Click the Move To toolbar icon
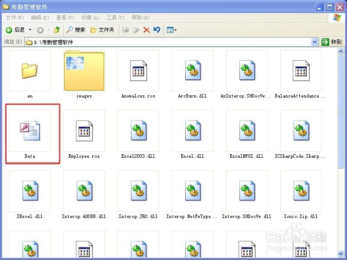The height and width of the screenshot is (260, 347). point(126,30)
